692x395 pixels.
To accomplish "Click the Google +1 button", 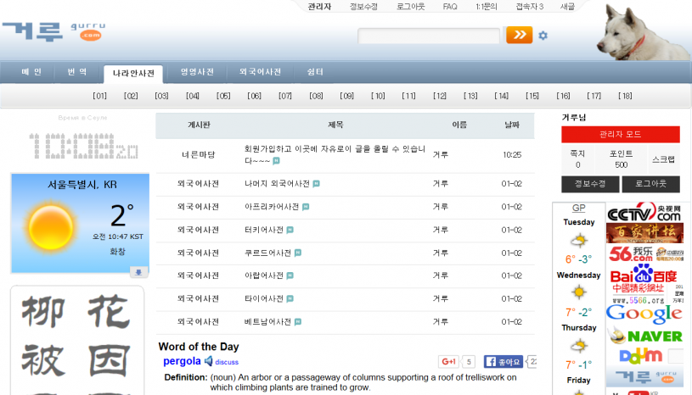I will pos(448,362).
